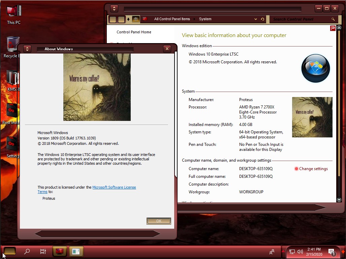Open Action Center notifications icon

pyautogui.click(x=332, y=252)
